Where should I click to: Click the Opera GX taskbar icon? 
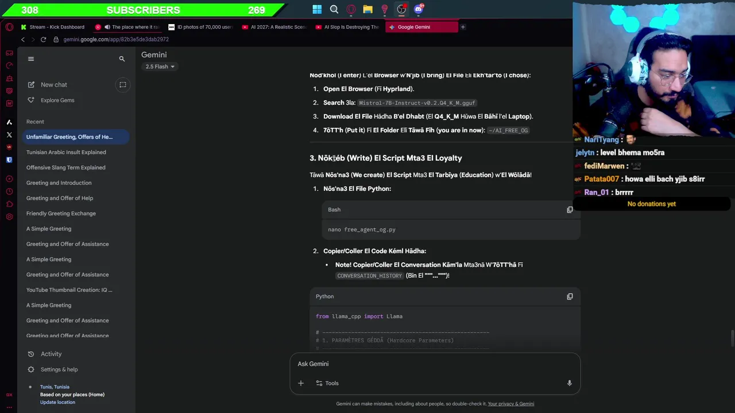point(351,9)
